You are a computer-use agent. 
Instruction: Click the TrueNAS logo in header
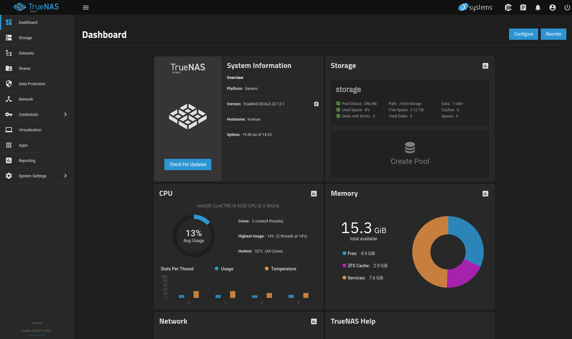coord(36,7)
